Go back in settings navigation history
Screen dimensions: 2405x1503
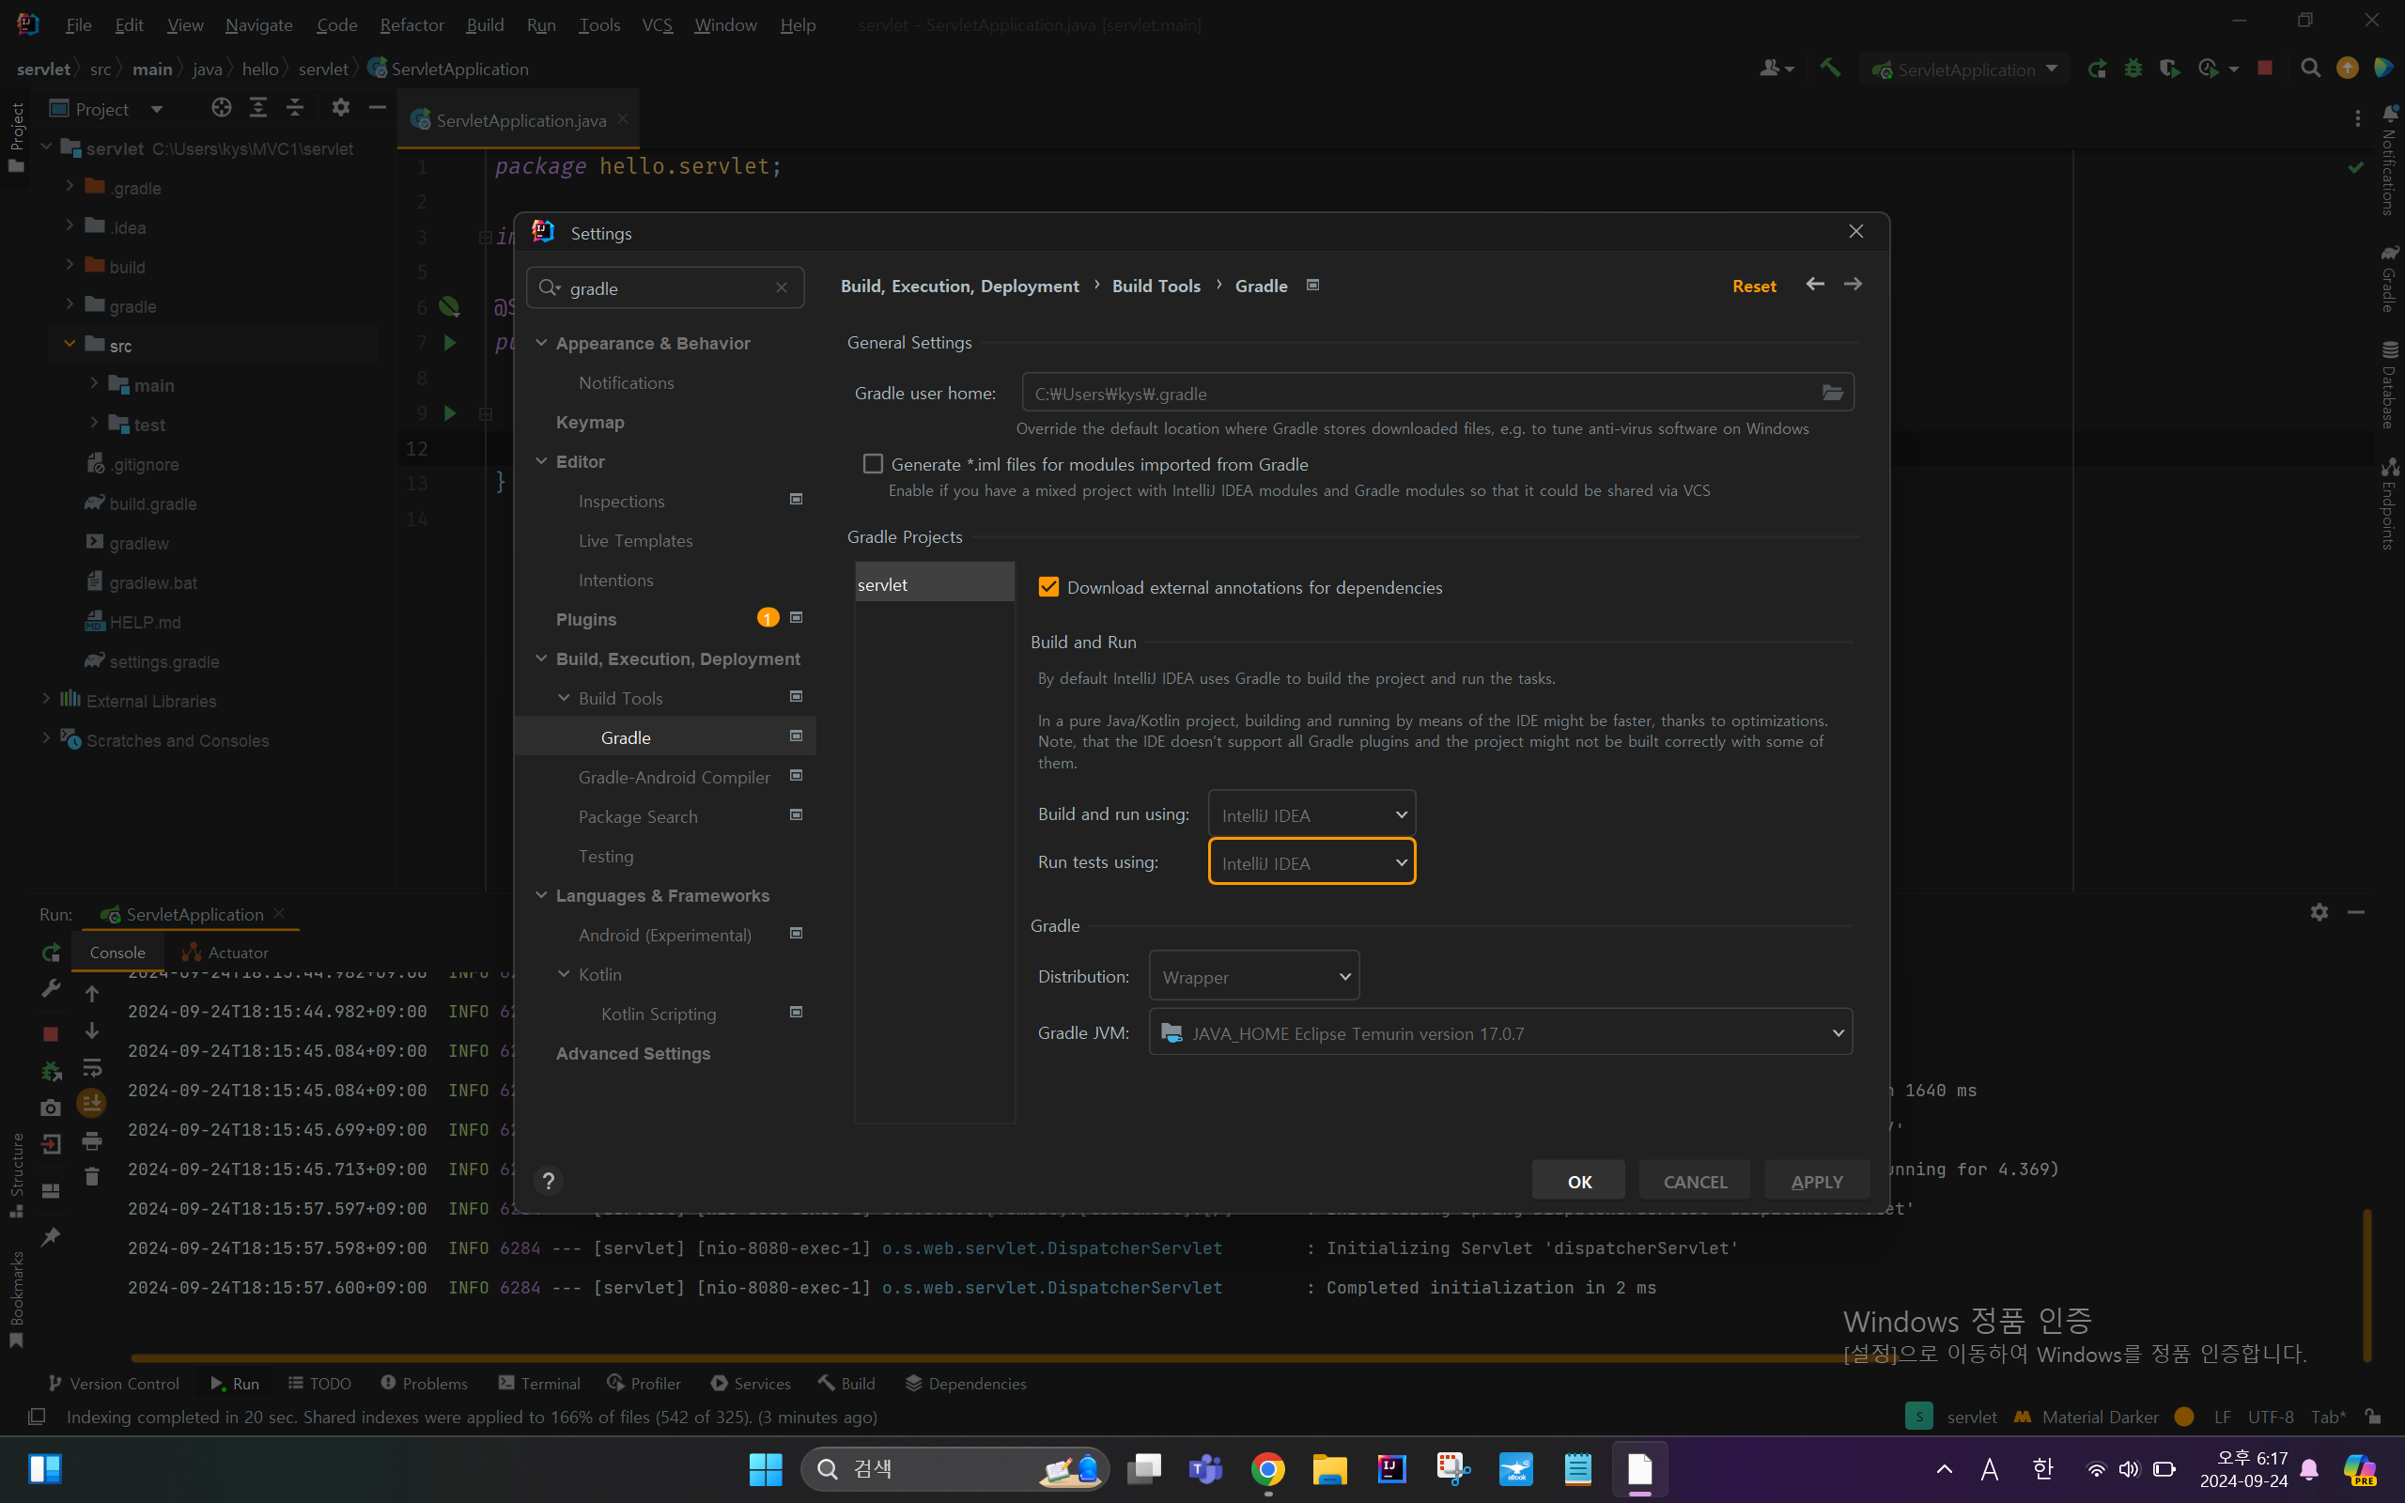(1815, 285)
